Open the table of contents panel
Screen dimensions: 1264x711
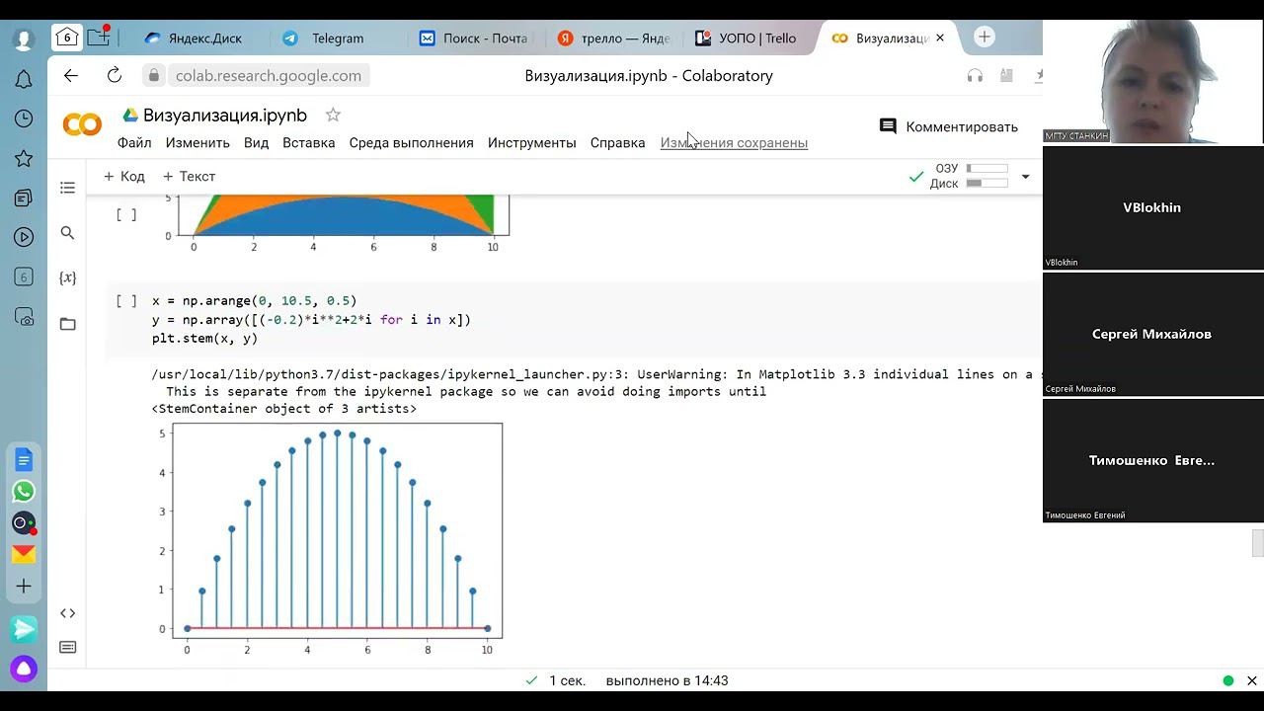point(67,188)
